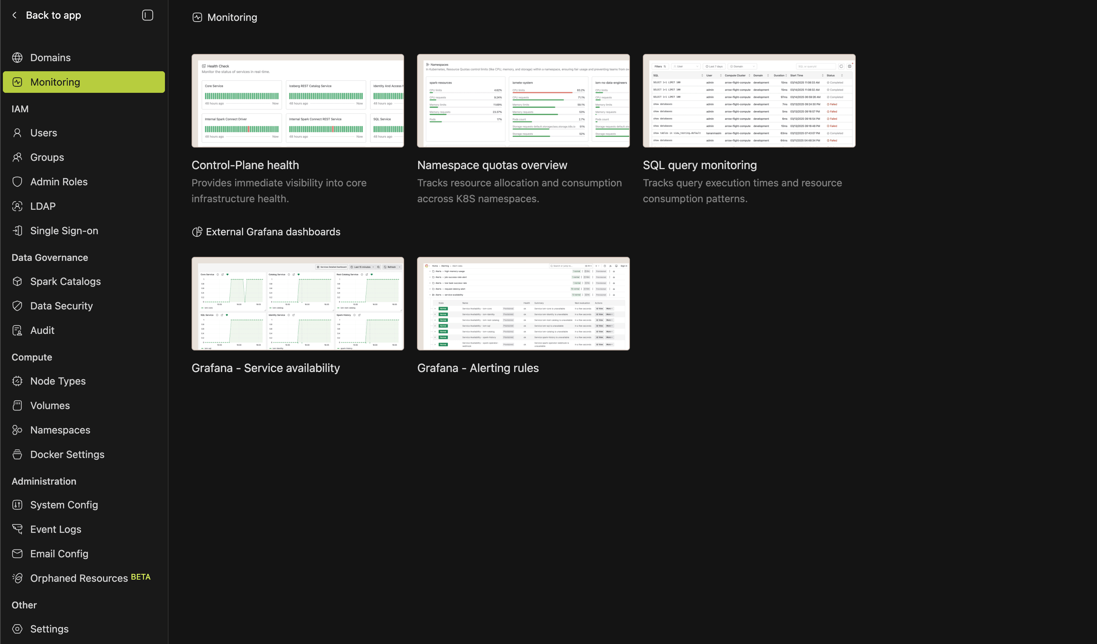The width and height of the screenshot is (1097, 644).
Task: Select the Domains globe icon
Action: 17,57
